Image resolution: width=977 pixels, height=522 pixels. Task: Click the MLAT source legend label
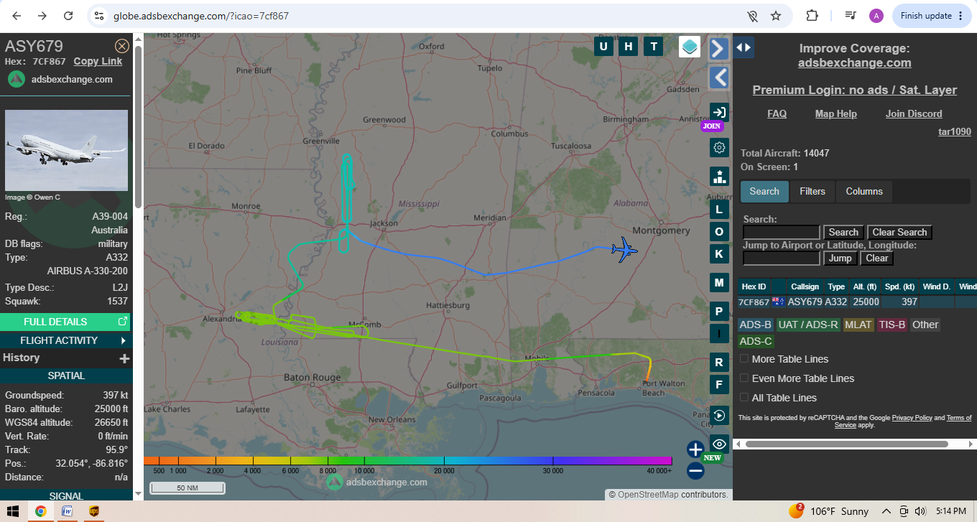click(858, 325)
